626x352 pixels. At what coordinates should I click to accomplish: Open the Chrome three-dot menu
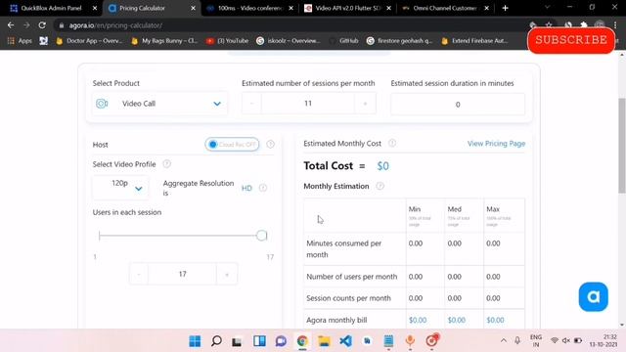pos(615,24)
